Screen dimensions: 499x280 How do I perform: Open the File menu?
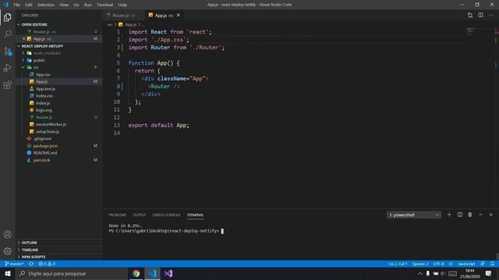click(x=17, y=5)
